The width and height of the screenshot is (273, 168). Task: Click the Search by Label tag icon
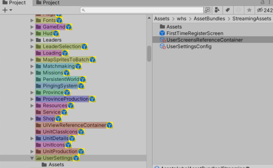(227, 10)
